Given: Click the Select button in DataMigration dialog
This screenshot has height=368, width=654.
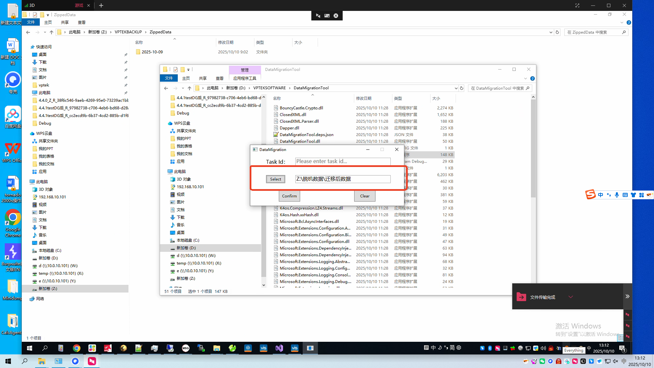Looking at the screenshot, I should click(275, 179).
